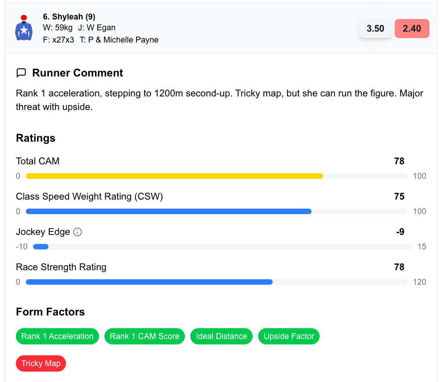Select the highlighted 2.40 odds button
Viewport: 443px width, 382px height.
[412, 28]
